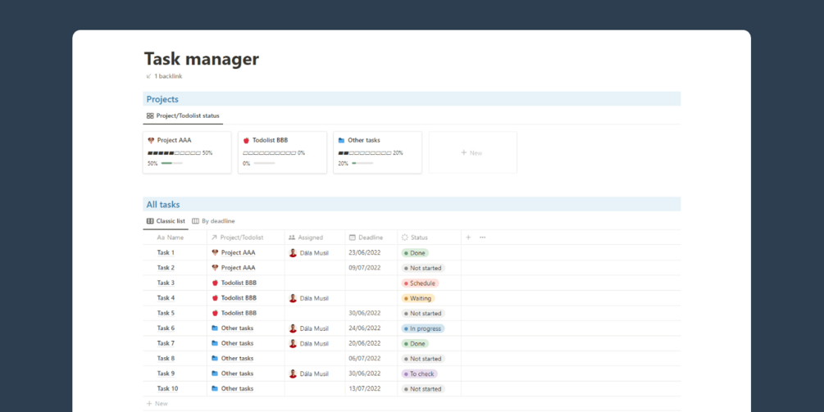
Task: Click the Task manager page title
Action: tap(201, 59)
